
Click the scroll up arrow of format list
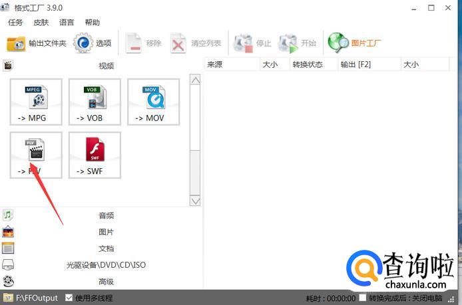[195, 80]
